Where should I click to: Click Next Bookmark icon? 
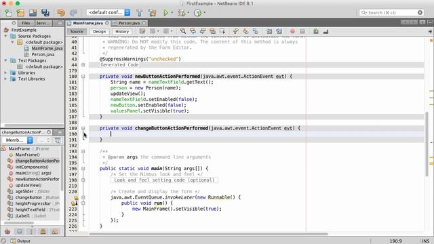(245, 31)
